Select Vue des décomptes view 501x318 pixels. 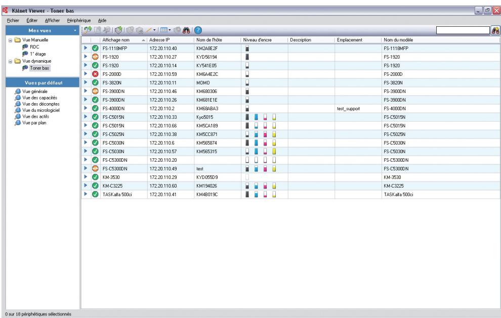click(x=40, y=104)
